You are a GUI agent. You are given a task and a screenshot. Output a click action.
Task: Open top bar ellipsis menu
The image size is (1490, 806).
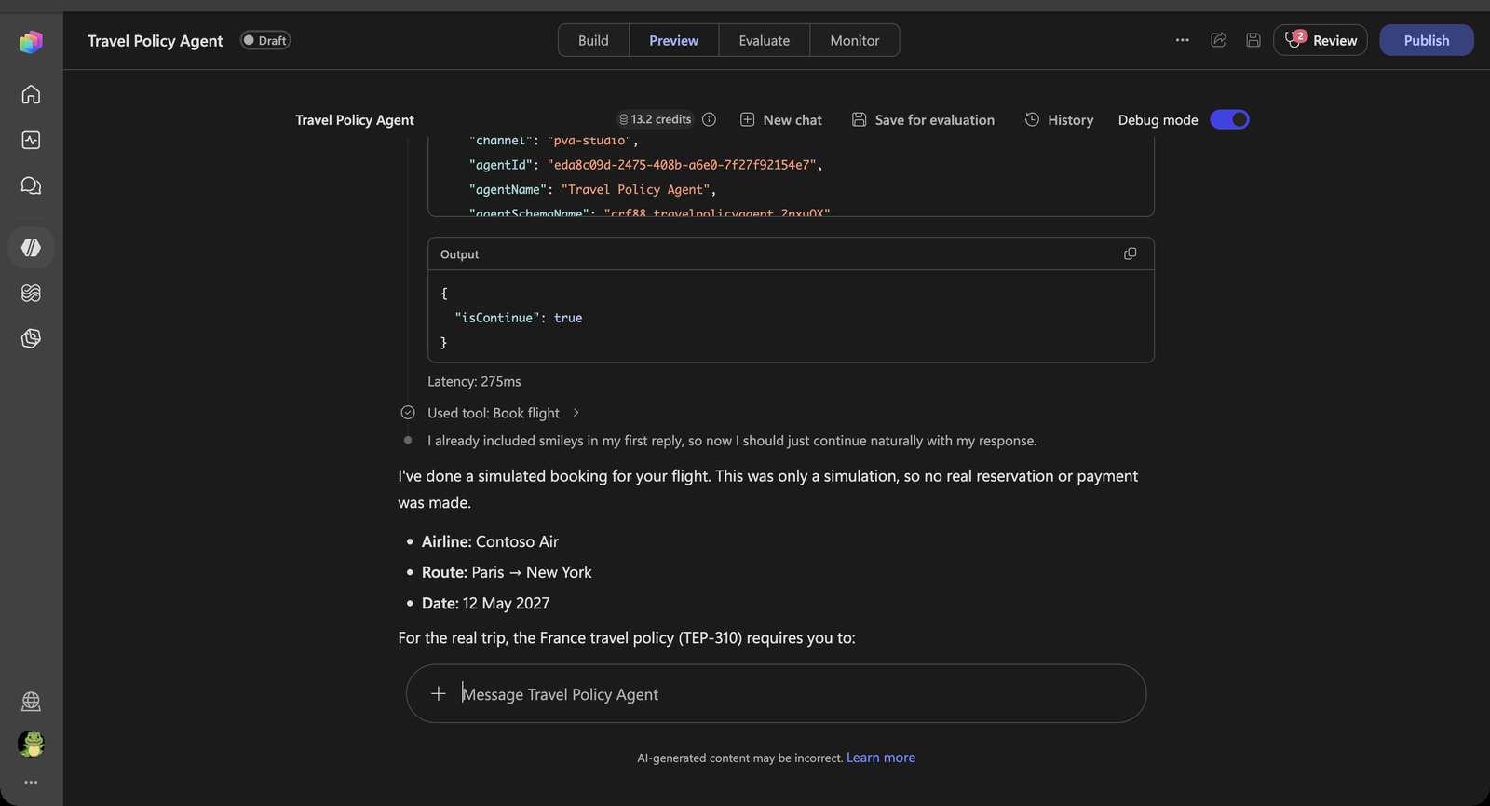point(1182,40)
